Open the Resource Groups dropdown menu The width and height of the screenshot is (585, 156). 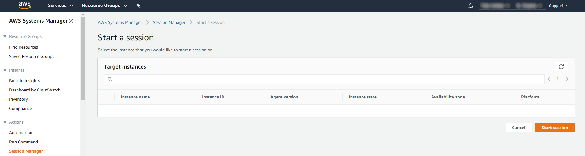pyautogui.click(x=104, y=6)
